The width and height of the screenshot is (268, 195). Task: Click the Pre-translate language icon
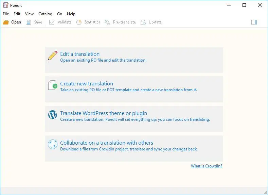pos(107,22)
